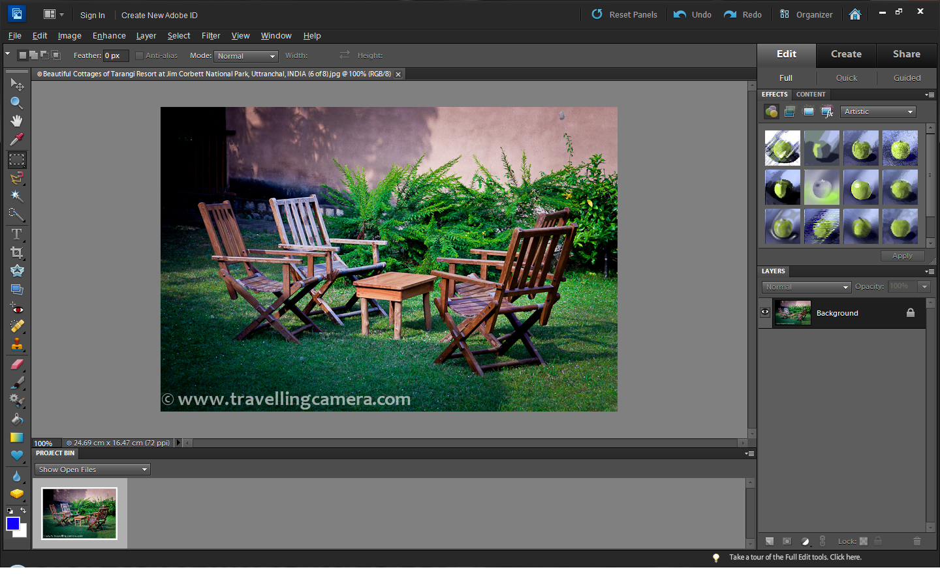Image resolution: width=940 pixels, height=587 pixels.
Task: Open the Layer menu
Action: coord(146,36)
